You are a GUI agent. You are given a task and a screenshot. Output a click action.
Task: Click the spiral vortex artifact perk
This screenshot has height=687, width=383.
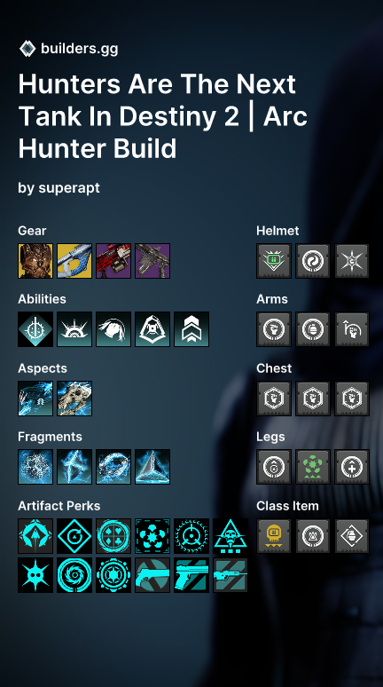pos(74,575)
